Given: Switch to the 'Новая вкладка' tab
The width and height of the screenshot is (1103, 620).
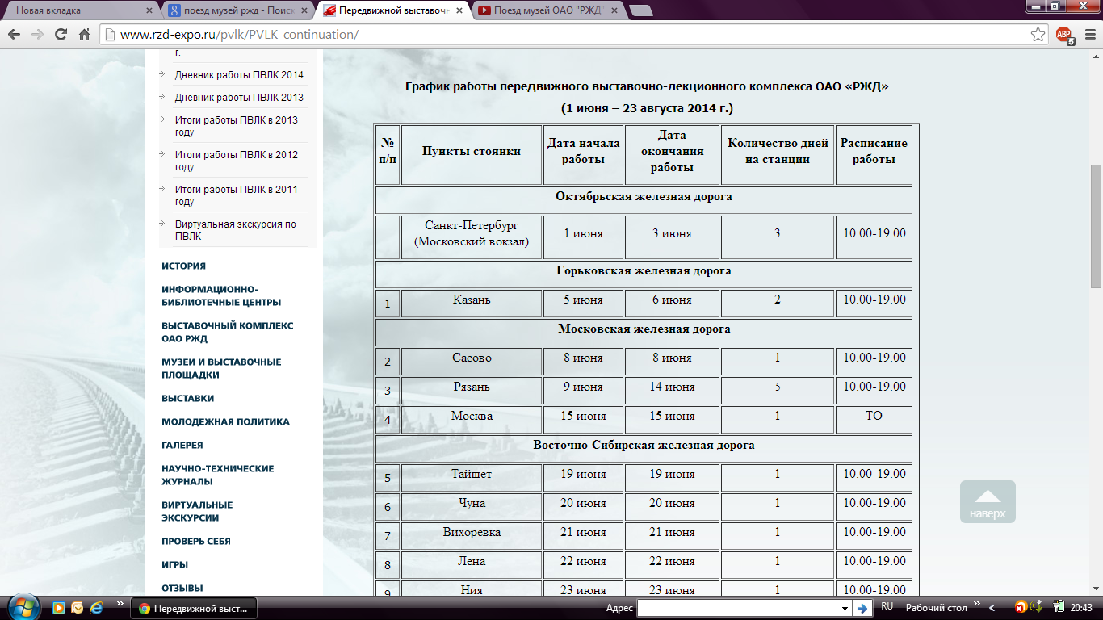Looking at the screenshot, I should [x=81, y=10].
